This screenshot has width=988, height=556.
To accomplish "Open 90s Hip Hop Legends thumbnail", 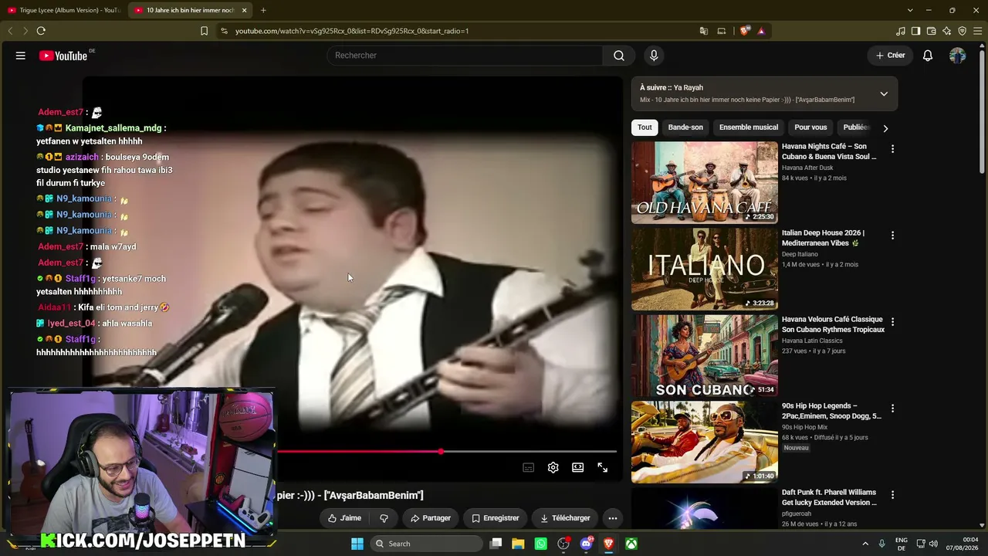I will coord(705,442).
